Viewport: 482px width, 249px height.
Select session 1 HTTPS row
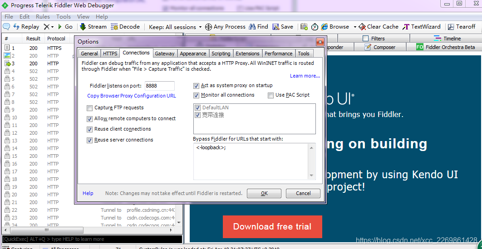click(38, 48)
